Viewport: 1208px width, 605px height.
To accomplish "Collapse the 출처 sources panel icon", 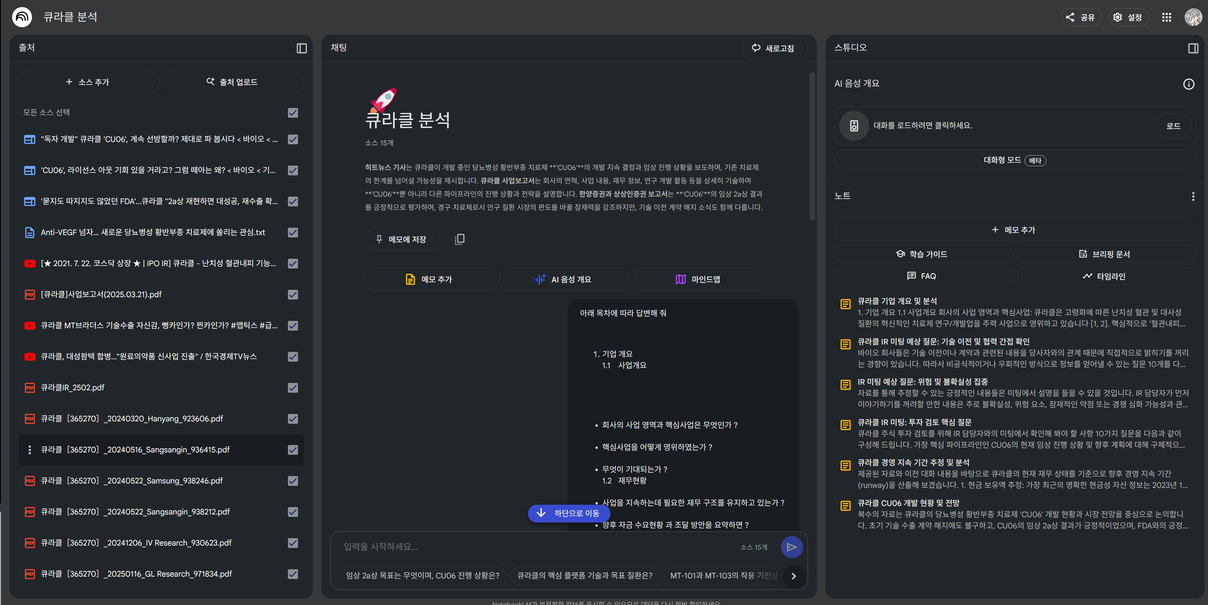I will tap(302, 48).
